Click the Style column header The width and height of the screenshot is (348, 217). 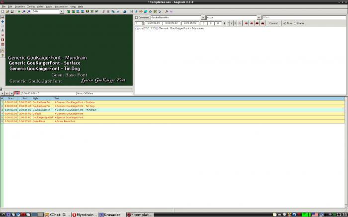[x=43, y=98]
